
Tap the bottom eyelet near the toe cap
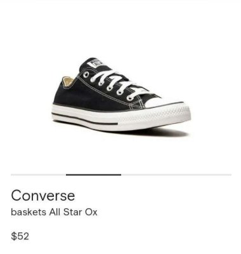(130, 98)
